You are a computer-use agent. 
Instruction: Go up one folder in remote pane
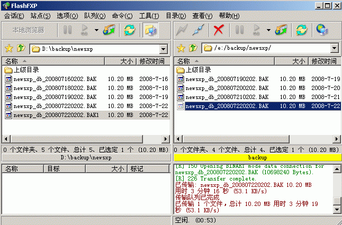pyautogui.click(x=193, y=48)
